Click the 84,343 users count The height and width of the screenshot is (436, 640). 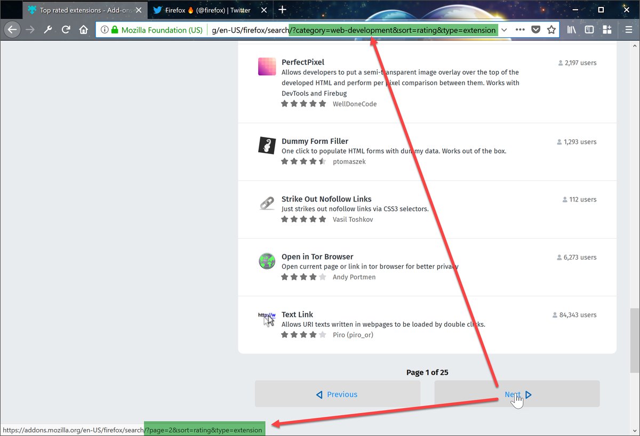pyautogui.click(x=574, y=315)
